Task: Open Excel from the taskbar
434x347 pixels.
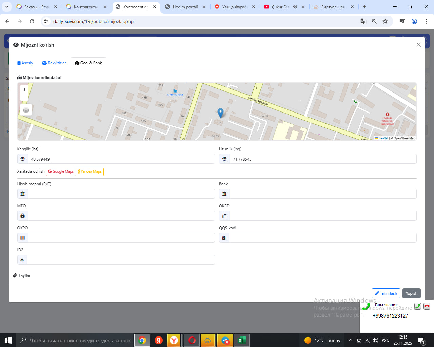Action: (x=241, y=340)
